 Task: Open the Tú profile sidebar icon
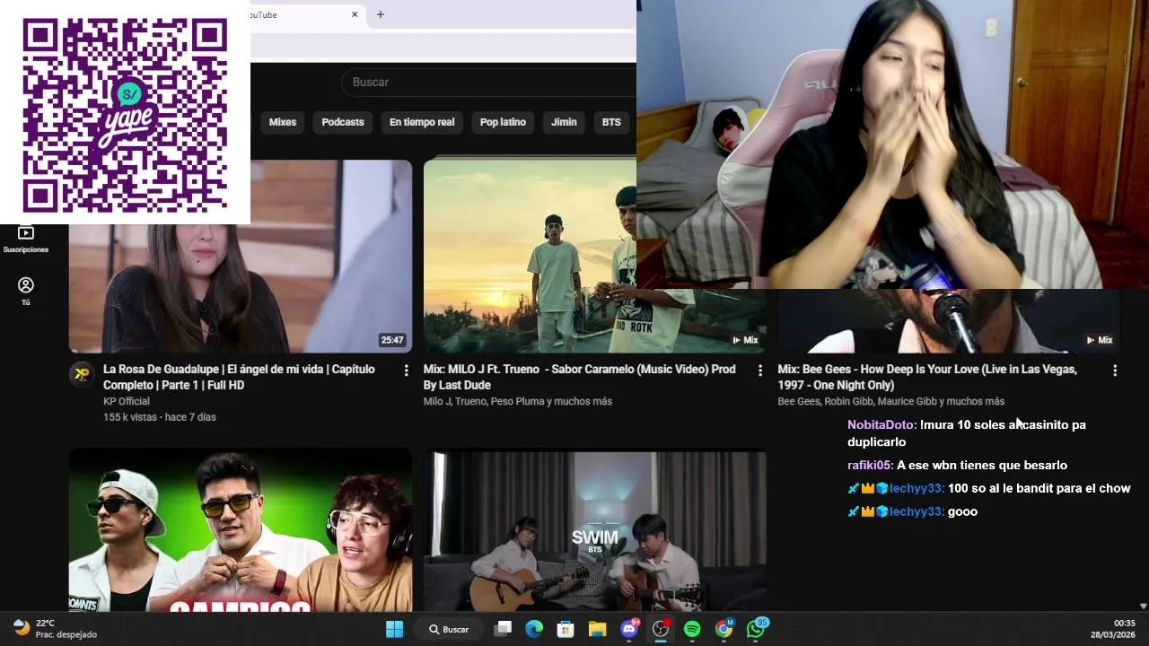[25, 291]
